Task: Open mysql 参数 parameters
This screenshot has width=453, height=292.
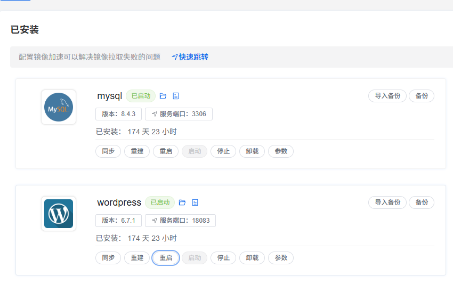Action: [x=281, y=151]
